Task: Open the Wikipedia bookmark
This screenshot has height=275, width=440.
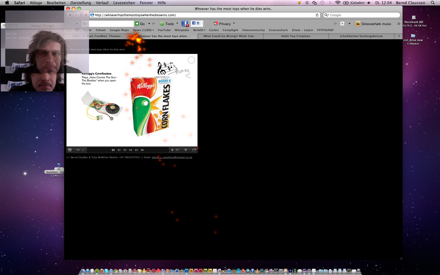Action: tap(182, 30)
